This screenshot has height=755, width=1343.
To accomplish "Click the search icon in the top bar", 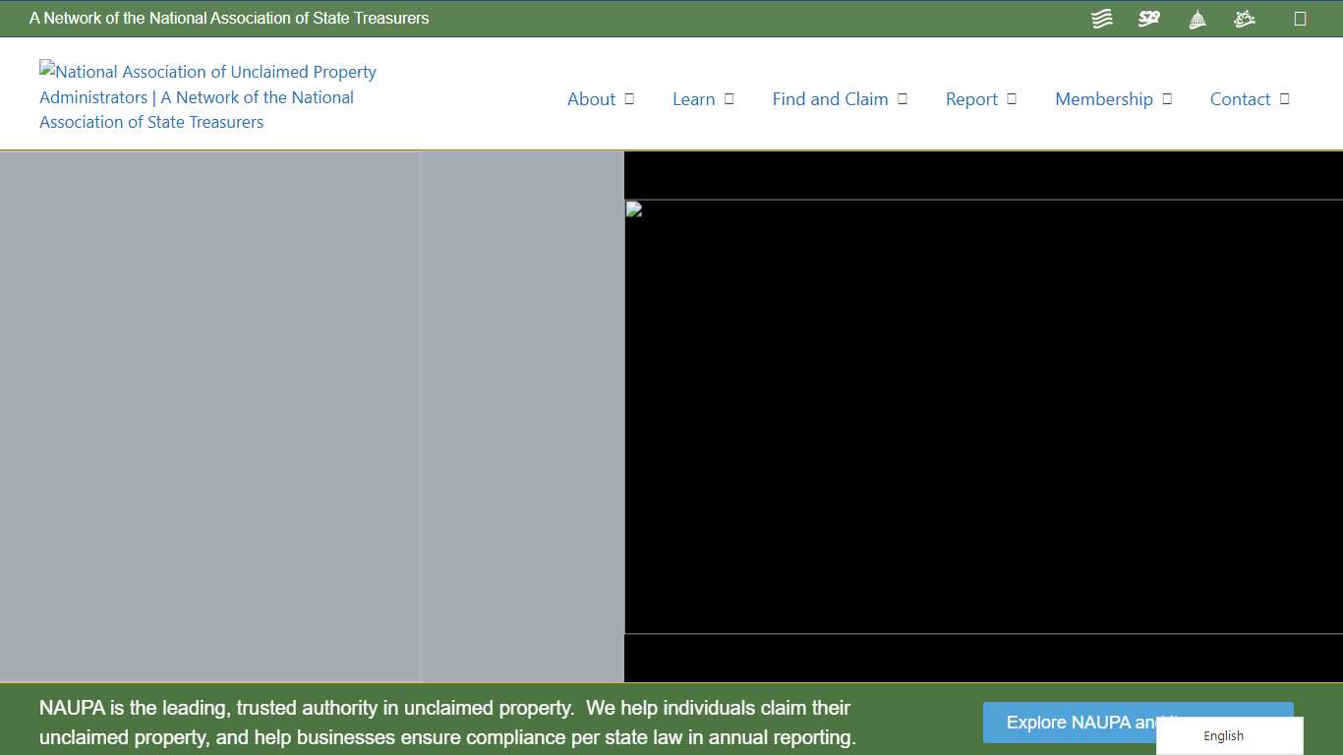I will tap(1300, 18).
